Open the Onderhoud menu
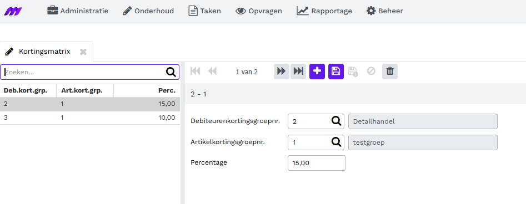This screenshot has height=204, width=526. [x=148, y=11]
